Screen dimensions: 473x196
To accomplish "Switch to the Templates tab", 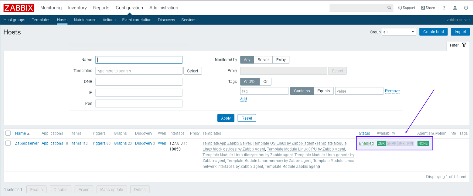I will click(41, 20).
